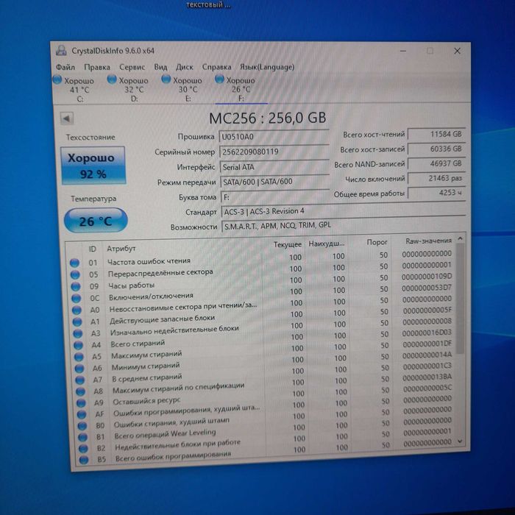
Task: Click the Хорошо 92 % health status button
Action: pos(93,166)
